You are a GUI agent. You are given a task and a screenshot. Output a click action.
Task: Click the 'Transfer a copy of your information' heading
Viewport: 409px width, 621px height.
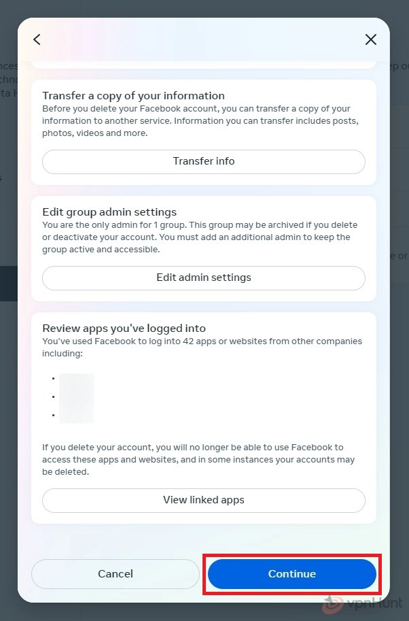133,96
